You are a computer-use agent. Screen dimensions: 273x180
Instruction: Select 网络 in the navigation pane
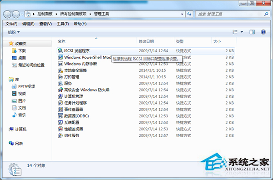tap(19, 144)
